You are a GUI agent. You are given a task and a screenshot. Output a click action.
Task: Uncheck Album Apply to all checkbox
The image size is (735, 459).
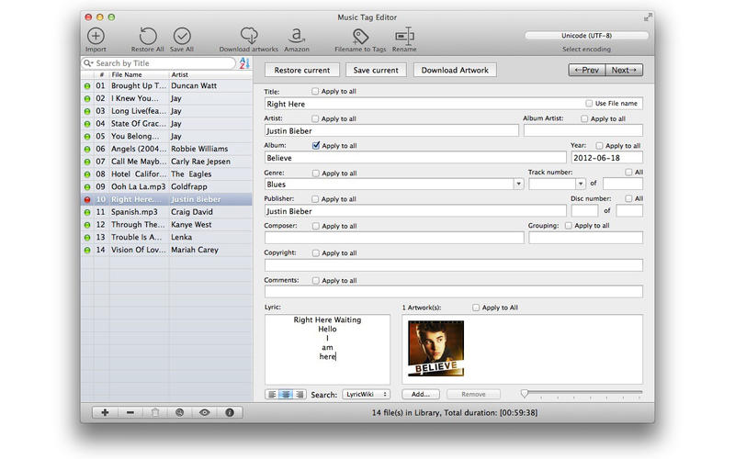317,145
